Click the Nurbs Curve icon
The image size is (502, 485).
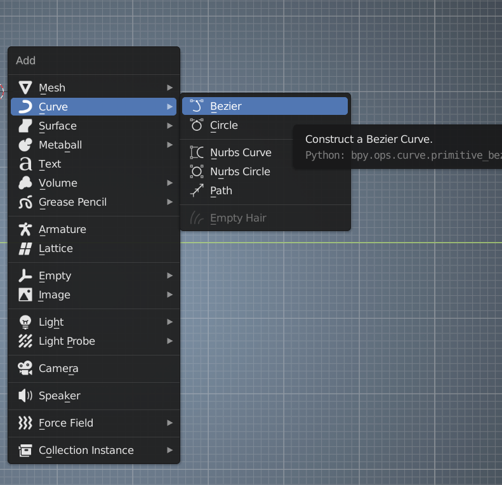coord(197,152)
